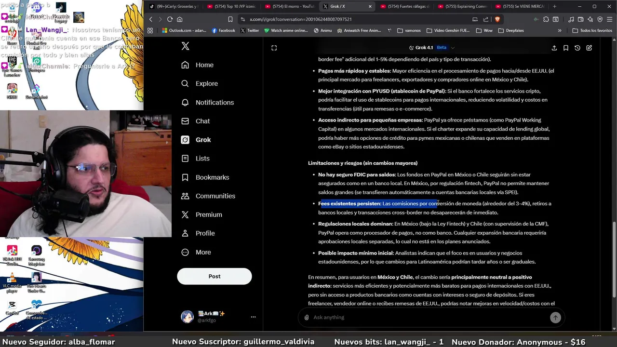Bookmark this page from the address bar
The height and width of the screenshot is (347, 617).
[230, 19]
